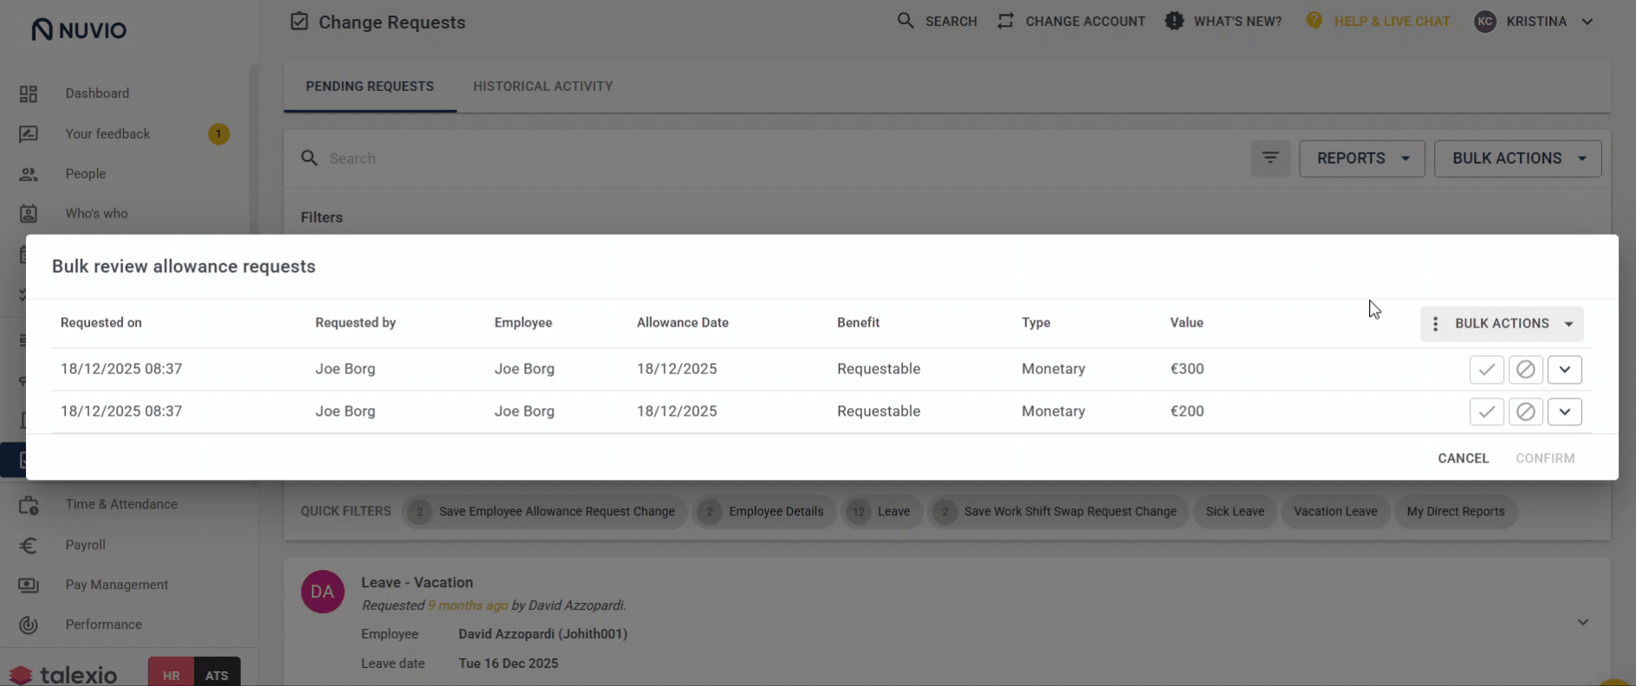The height and width of the screenshot is (686, 1636).
Task: Select the Requested on column header
Action: point(101,322)
